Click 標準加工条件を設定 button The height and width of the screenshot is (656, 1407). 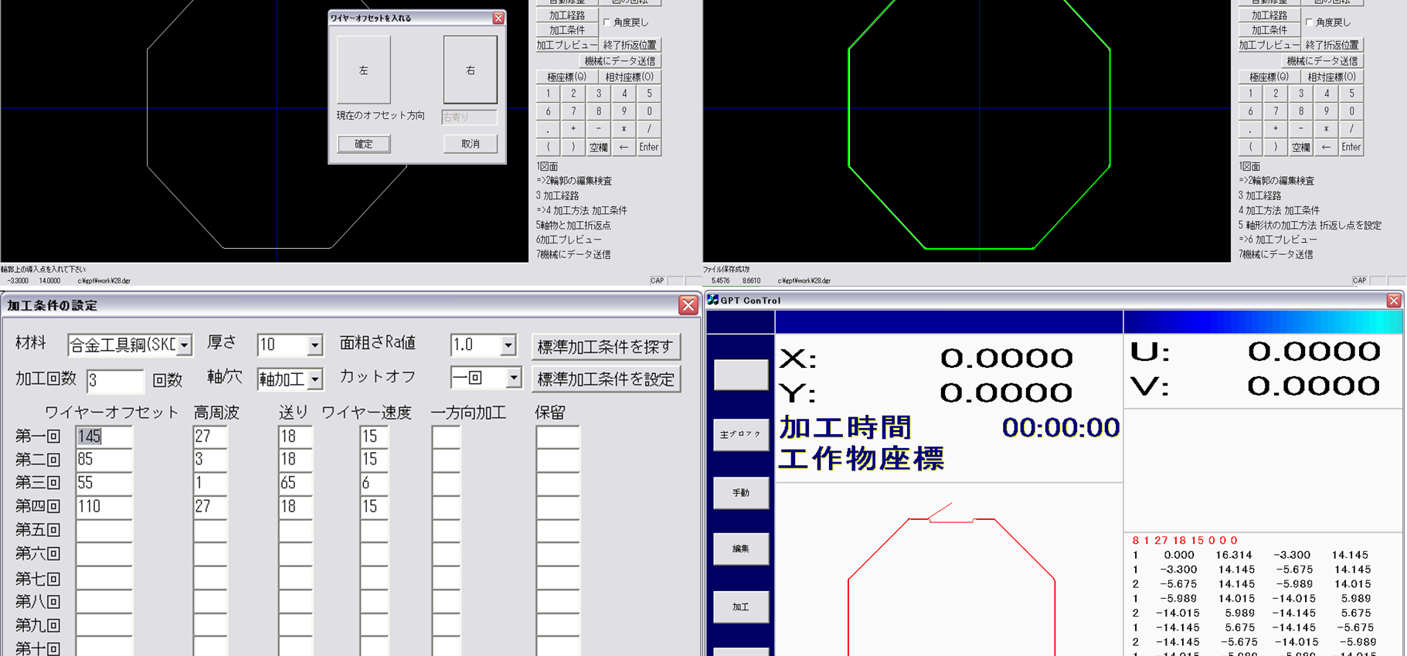(x=606, y=379)
